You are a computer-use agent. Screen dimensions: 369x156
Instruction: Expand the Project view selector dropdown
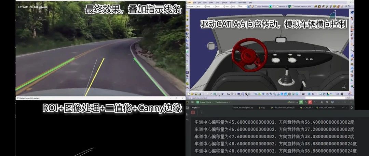click(195, 108)
